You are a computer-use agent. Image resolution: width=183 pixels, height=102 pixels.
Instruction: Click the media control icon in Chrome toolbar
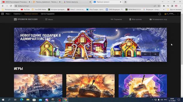click(x=168, y=6)
